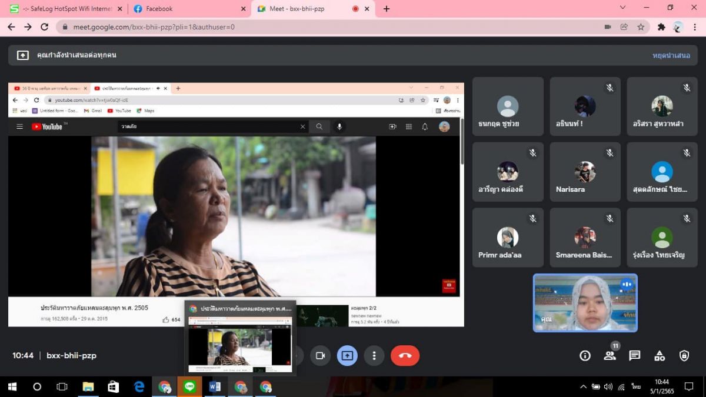Click the meet.google.com address bar
Screen dimensions: 706x397
coord(294,27)
